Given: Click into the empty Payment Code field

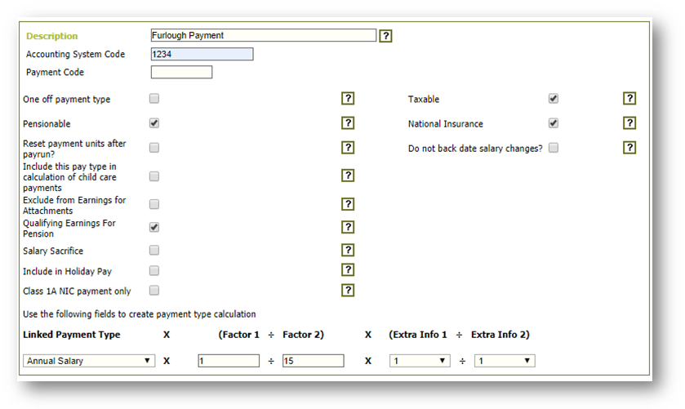Looking at the screenshot, I should coord(181,73).
